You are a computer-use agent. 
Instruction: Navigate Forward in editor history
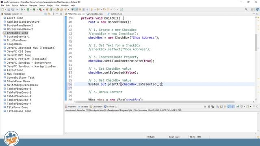[114, 10]
